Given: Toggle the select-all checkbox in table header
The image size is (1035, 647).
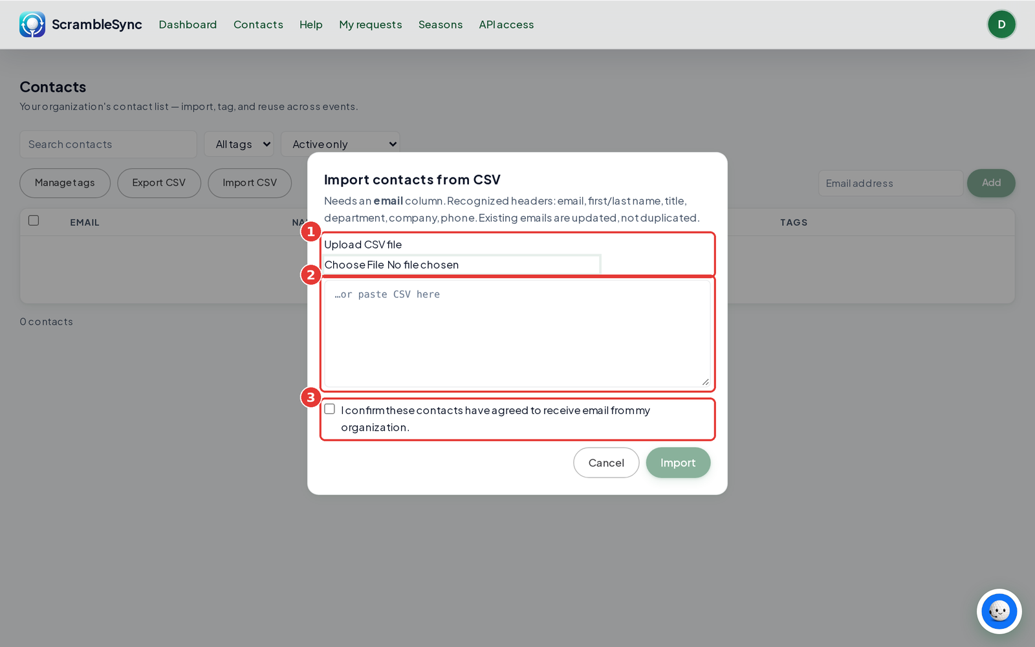Looking at the screenshot, I should coord(34,221).
